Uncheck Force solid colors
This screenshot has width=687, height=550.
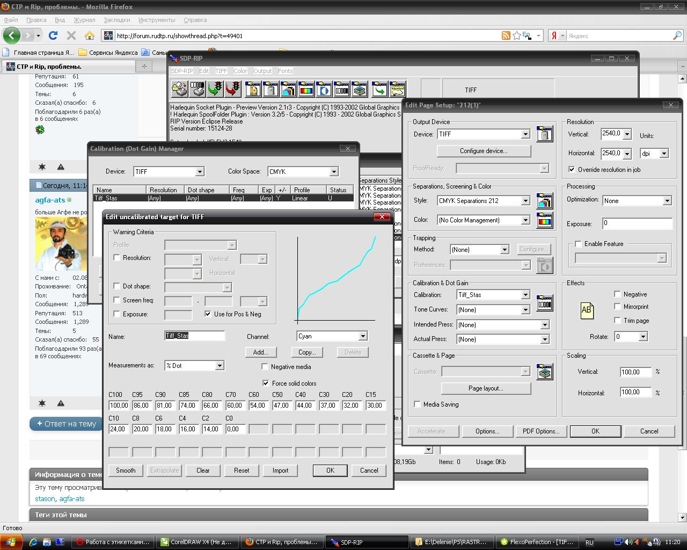[x=266, y=383]
